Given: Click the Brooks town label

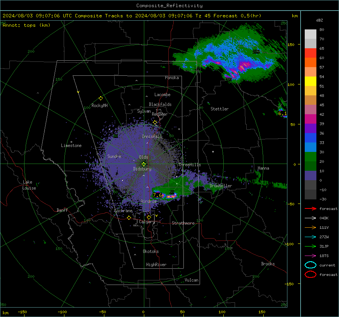Looking at the screenshot, I should pyautogui.click(x=268, y=264).
